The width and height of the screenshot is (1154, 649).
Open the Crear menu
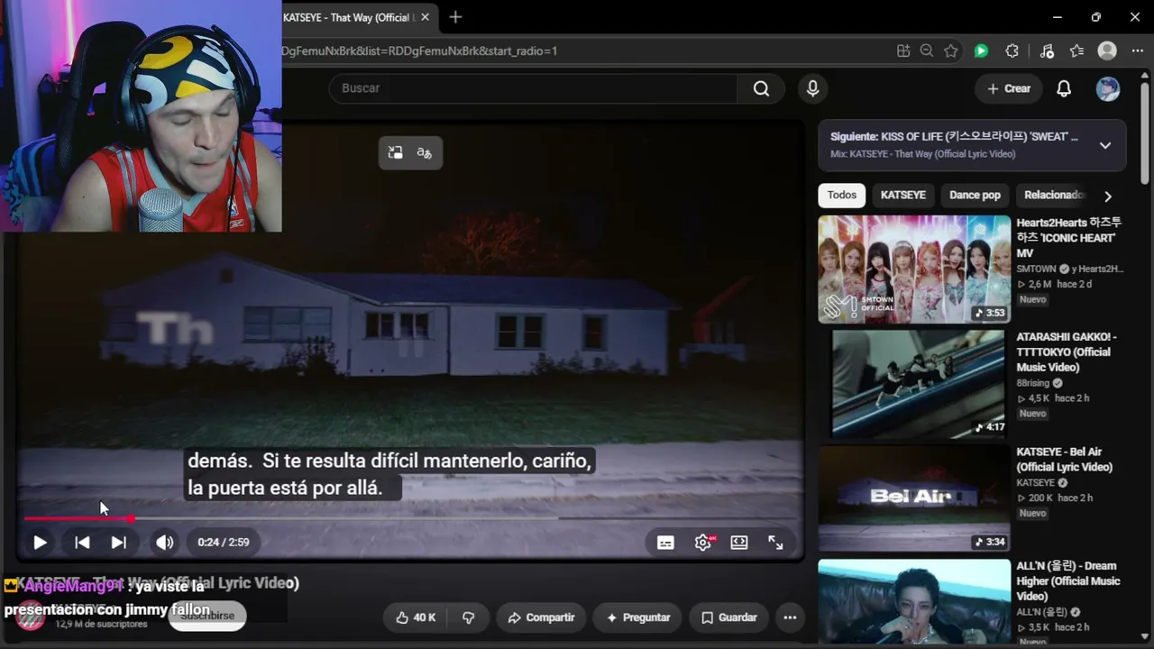point(1009,88)
